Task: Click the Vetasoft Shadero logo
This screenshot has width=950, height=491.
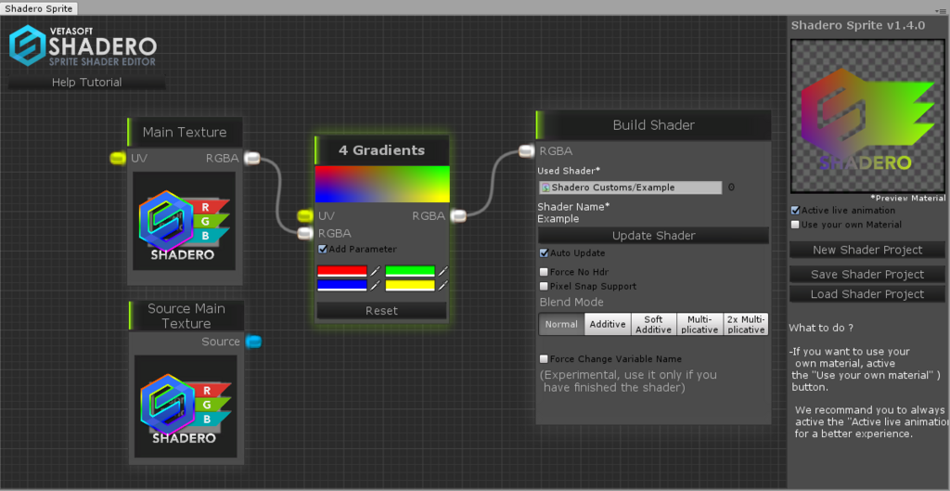Action: [83, 45]
